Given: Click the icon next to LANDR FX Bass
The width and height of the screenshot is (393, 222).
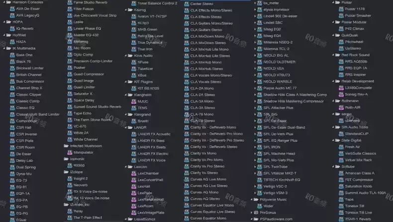Looking at the screenshot, I should coord(134,141).
